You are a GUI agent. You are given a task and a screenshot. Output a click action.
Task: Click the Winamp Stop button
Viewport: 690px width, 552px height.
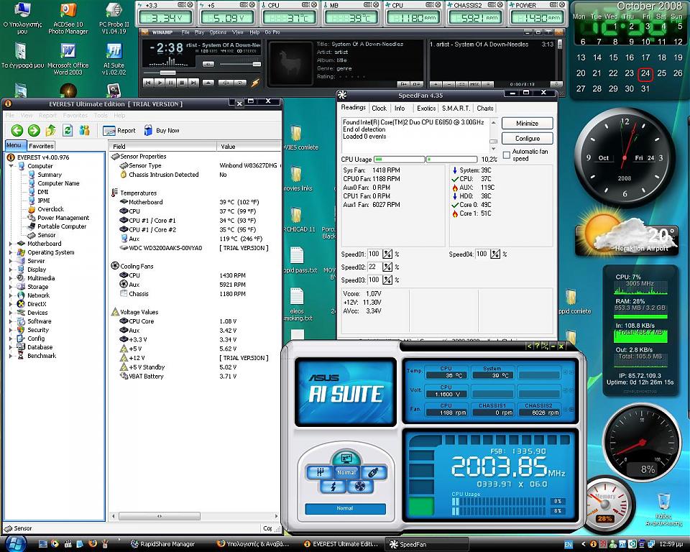coord(181,83)
